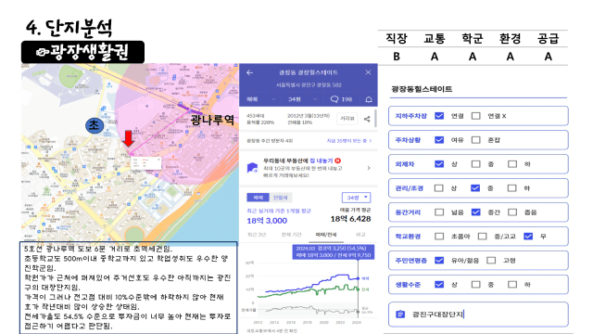Check 지하주차장 연결 X checkbox

pos(475,115)
